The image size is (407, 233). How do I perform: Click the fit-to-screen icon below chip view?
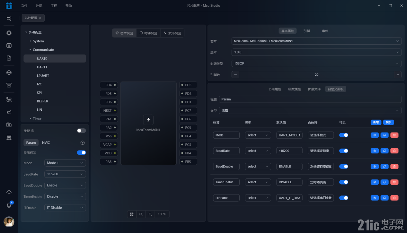coord(132,214)
